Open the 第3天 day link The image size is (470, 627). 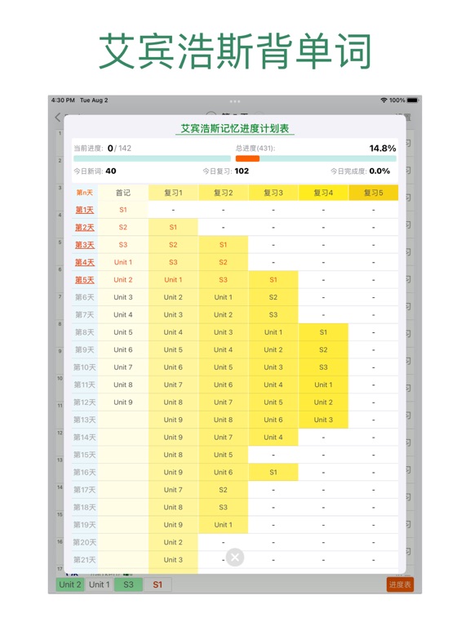[x=85, y=245]
